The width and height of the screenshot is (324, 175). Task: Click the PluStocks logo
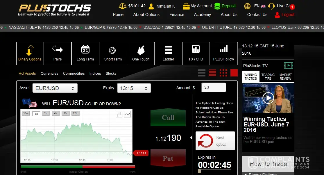click(55, 10)
